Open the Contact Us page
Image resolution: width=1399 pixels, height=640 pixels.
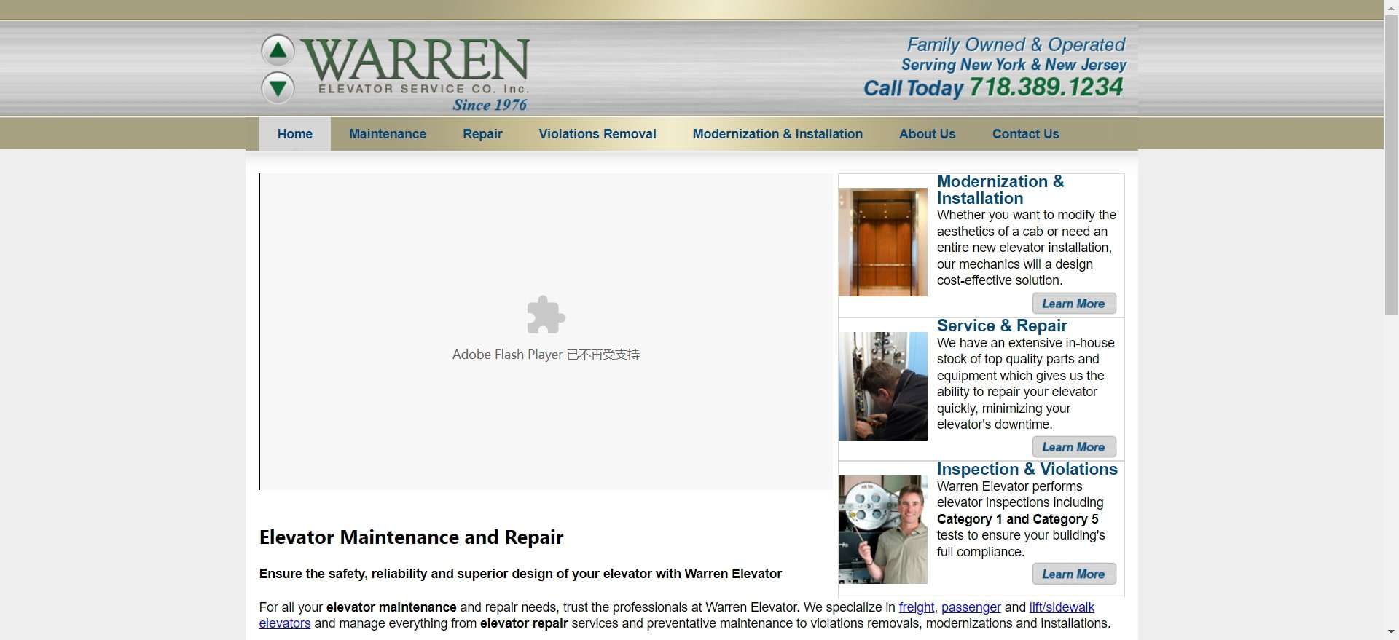click(x=1025, y=134)
